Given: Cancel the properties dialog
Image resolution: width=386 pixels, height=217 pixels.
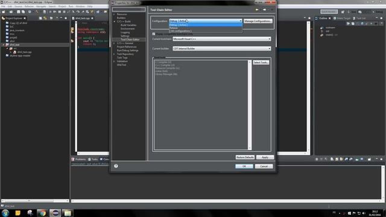Looking at the screenshot, I should pos(264,166).
